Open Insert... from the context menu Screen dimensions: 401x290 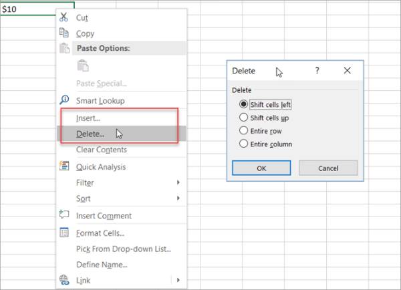(x=122, y=118)
